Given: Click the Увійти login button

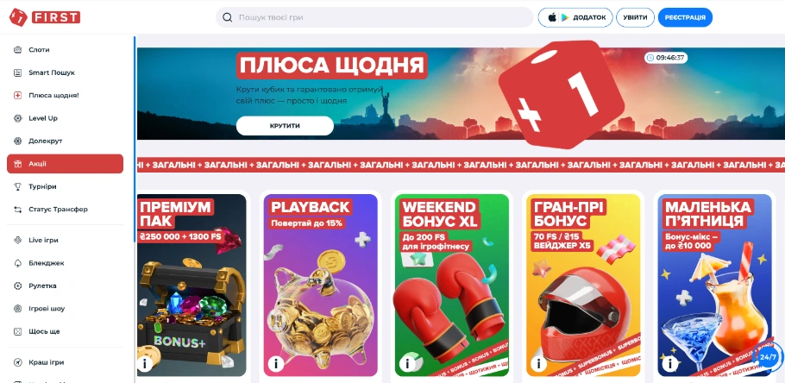Looking at the screenshot, I should [x=635, y=17].
